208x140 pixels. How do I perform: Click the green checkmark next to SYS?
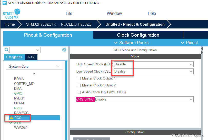pyautogui.click(x=11, y=123)
